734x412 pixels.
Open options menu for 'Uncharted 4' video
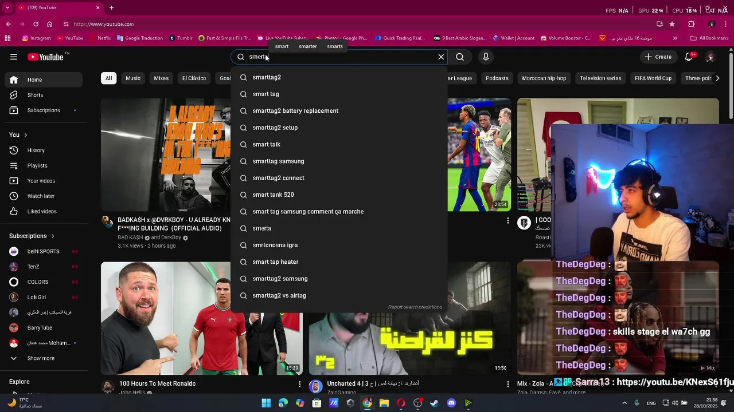[507, 385]
